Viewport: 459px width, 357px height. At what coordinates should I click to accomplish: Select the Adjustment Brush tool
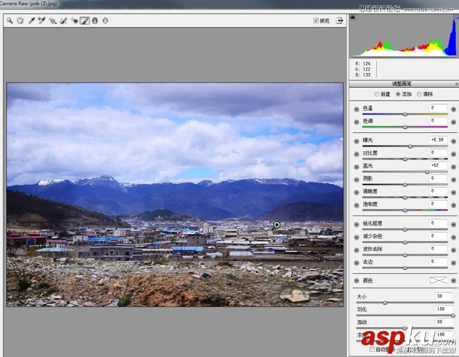tap(84, 21)
